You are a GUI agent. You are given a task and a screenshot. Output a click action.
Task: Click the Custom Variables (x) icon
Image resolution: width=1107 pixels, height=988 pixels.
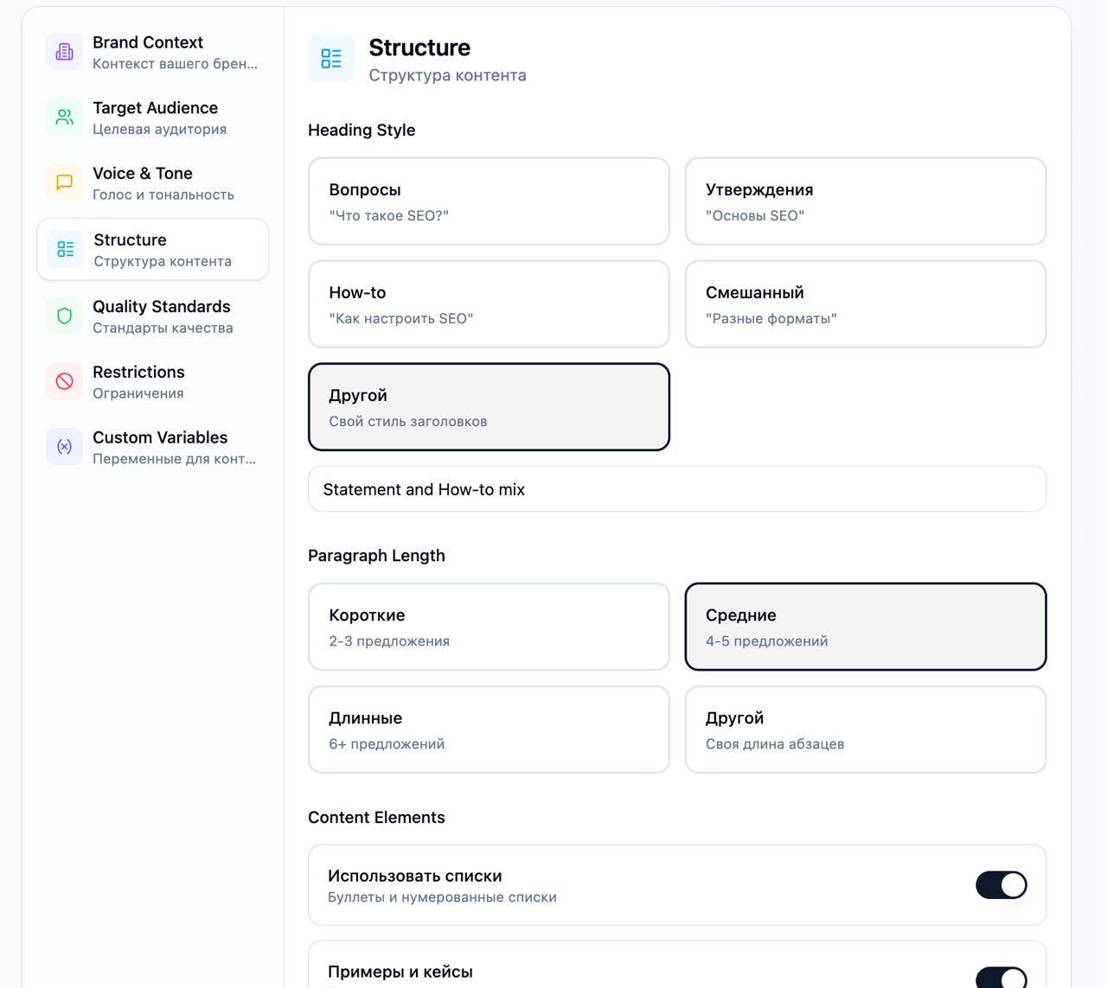click(x=64, y=447)
